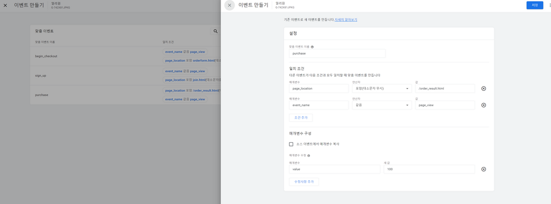Edit the event_name parameter field
The height and width of the screenshot is (204, 551).
pyautogui.click(x=319, y=105)
